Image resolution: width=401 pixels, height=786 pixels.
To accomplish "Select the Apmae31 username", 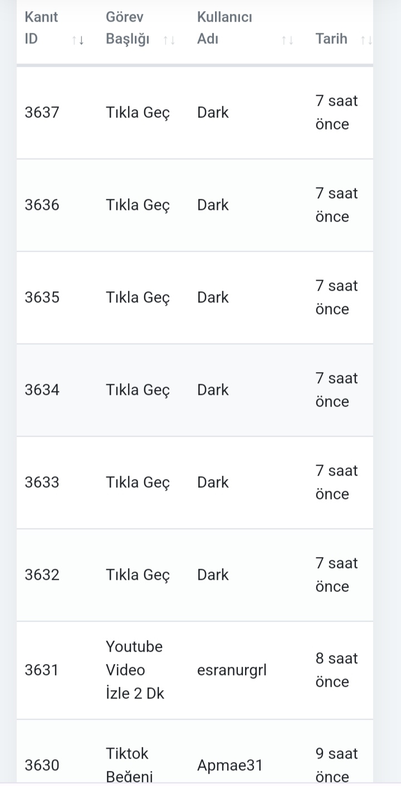I will pyautogui.click(x=229, y=765).
